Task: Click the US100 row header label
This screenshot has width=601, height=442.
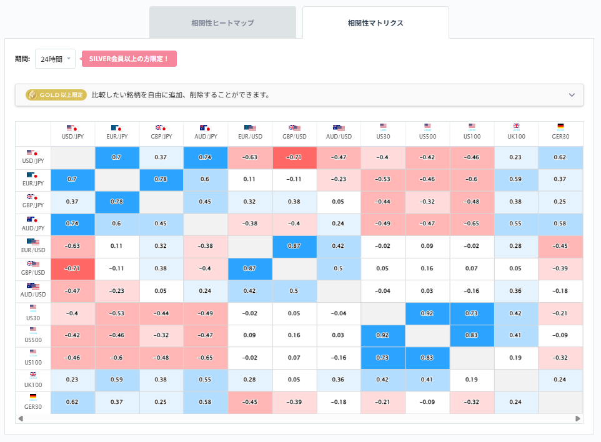Action: (x=32, y=361)
